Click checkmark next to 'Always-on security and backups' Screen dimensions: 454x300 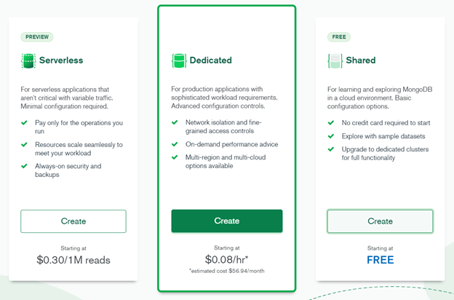[25, 167]
